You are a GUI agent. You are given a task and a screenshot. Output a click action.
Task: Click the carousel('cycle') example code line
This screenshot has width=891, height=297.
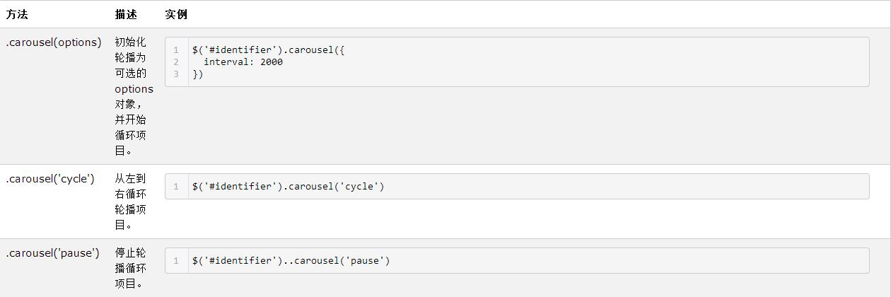[x=288, y=187]
